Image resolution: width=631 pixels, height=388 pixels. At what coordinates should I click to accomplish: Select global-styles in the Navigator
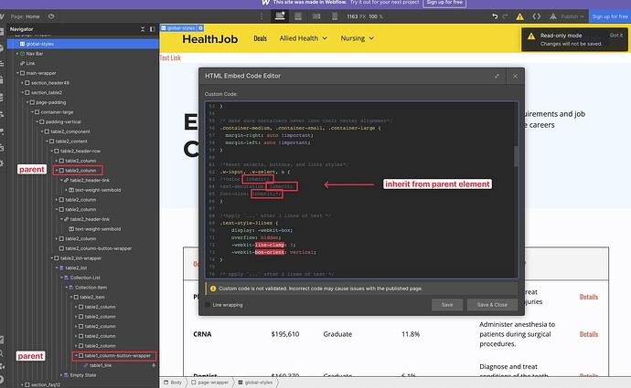82,44
